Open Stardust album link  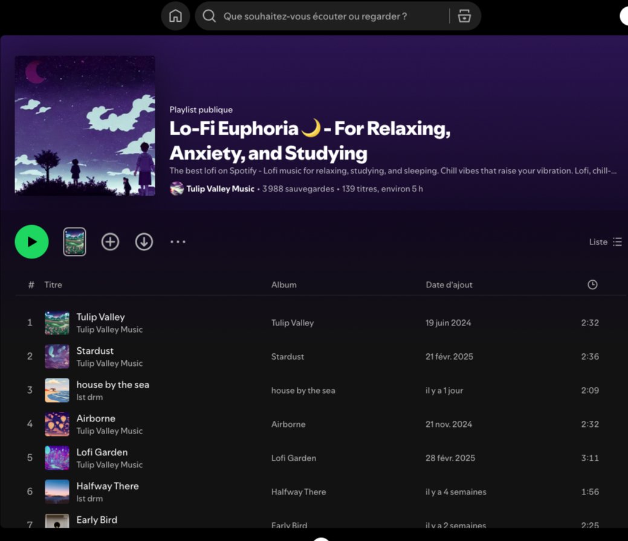tap(287, 356)
